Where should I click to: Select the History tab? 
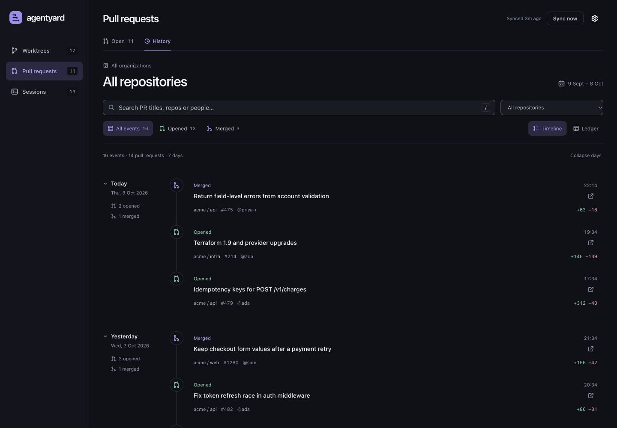tap(157, 41)
